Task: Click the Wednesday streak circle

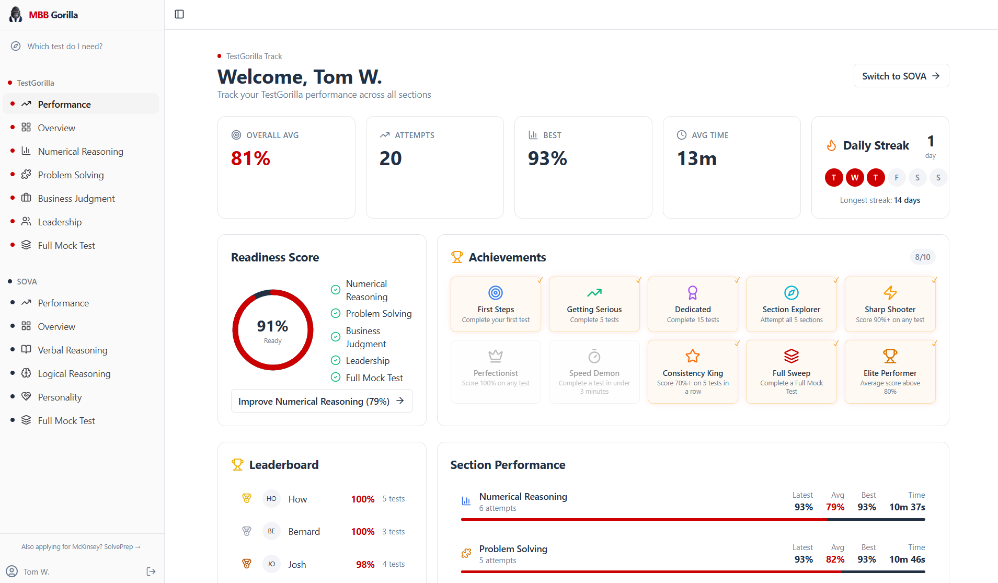Action: 855,177
